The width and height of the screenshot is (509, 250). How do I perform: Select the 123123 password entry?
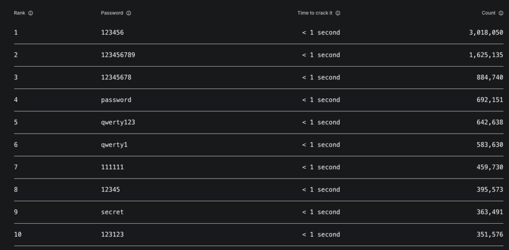[x=112, y=235]
